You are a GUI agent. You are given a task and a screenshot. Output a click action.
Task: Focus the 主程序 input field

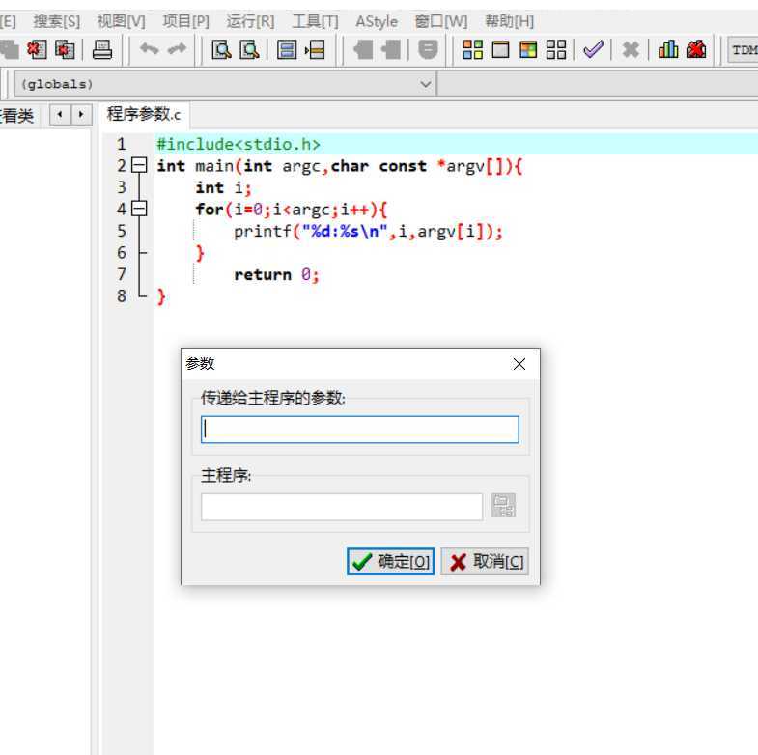tap(341, 507)
